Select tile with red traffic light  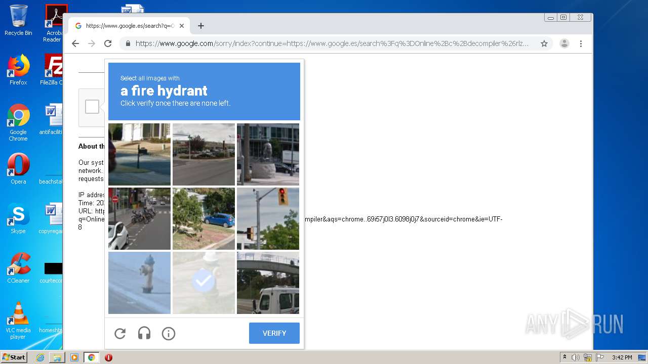tap(268, 219)
